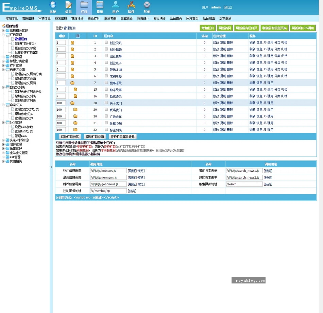This screenshot has height=313, width=323.
Task: Click the folder icon for 标签列表 row
Action: tap(75, 130)
